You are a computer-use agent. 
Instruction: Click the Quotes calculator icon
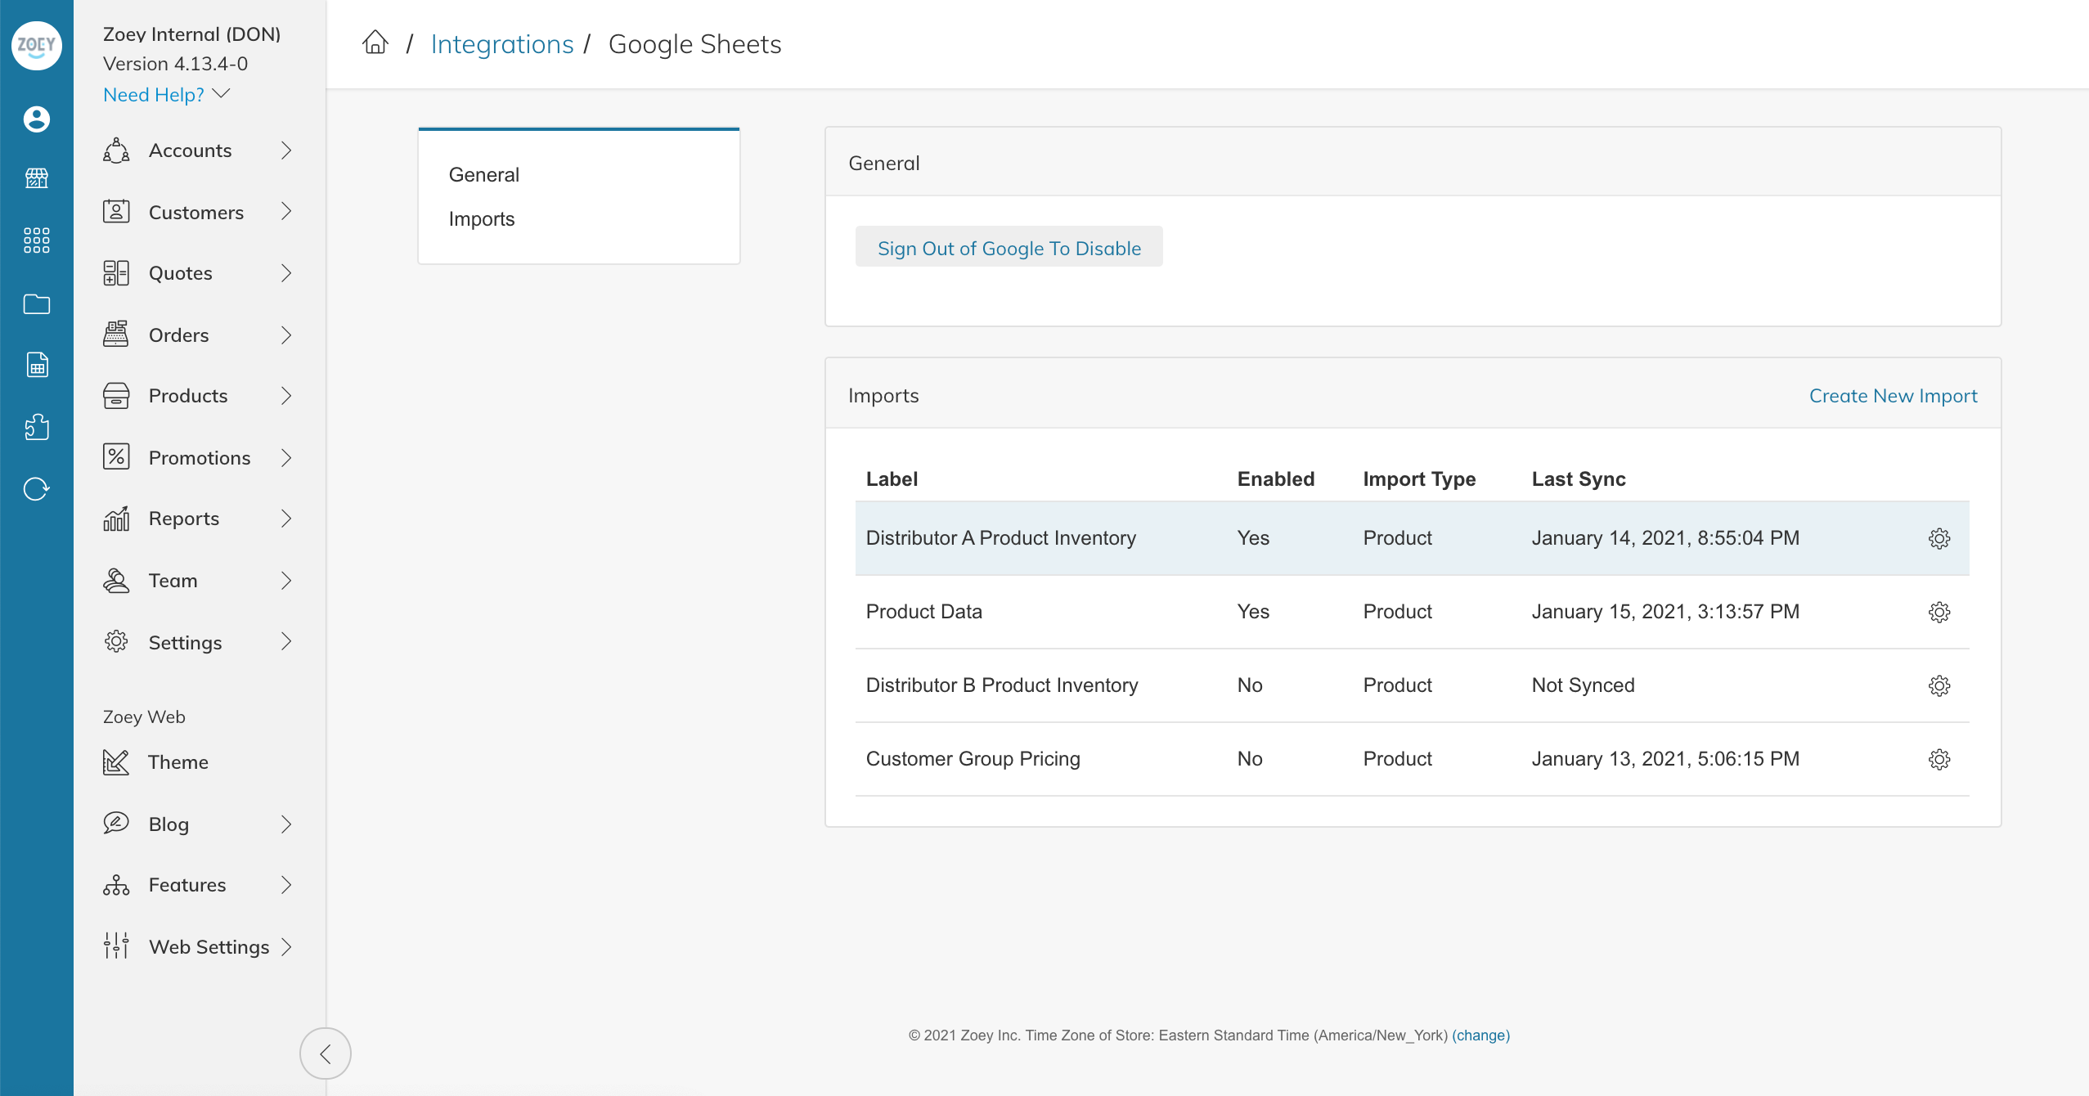tap(116, 273)
